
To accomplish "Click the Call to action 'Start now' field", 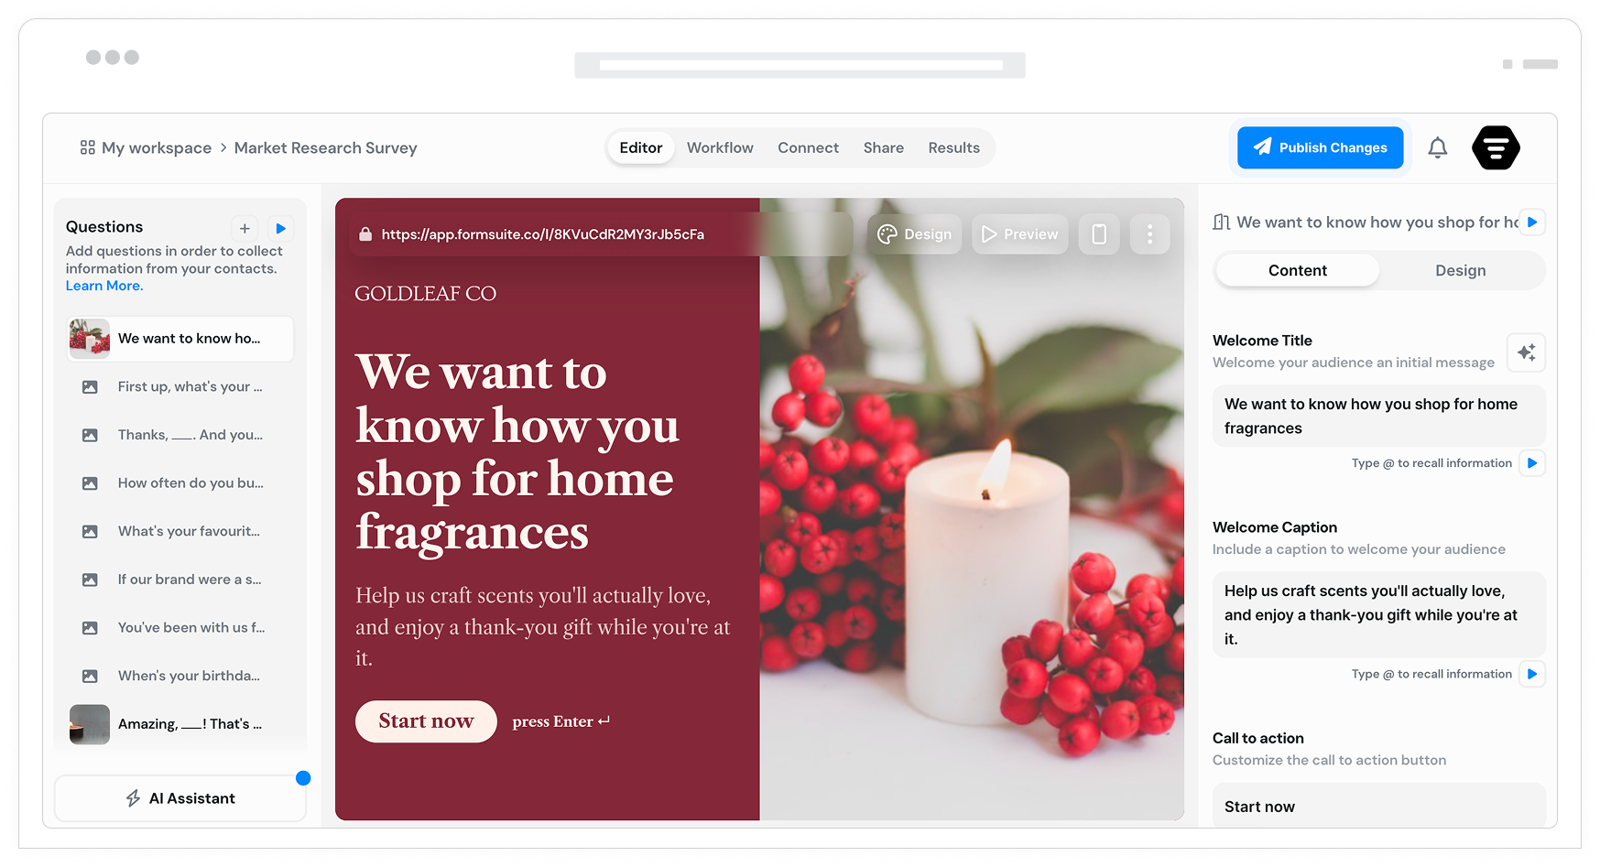I will coord(1378,807).
